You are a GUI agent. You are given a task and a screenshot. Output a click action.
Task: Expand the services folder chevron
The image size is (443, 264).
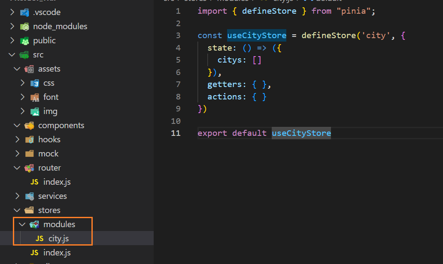(x=17, y=196)
